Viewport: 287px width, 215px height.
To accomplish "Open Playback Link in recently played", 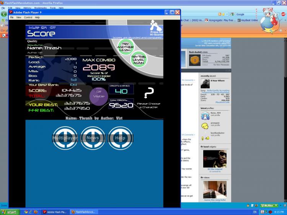I will coord(222,102).
